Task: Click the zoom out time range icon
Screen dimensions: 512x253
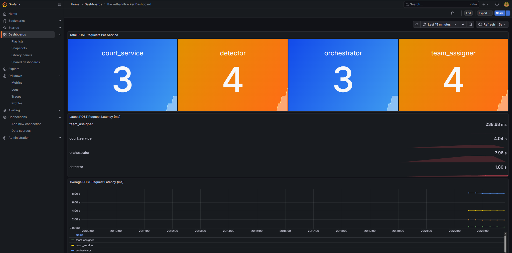Action: tap(470, 24)
